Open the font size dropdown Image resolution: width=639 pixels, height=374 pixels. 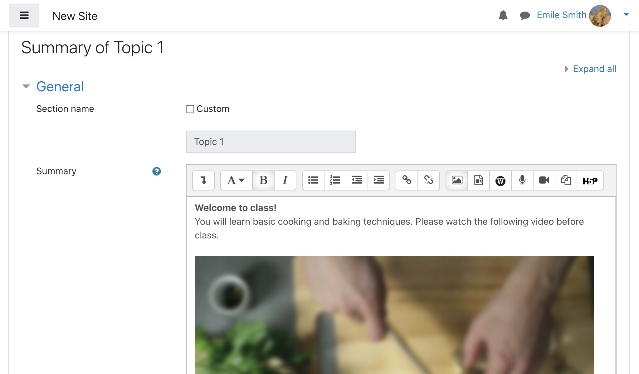(x=235, y=180)
